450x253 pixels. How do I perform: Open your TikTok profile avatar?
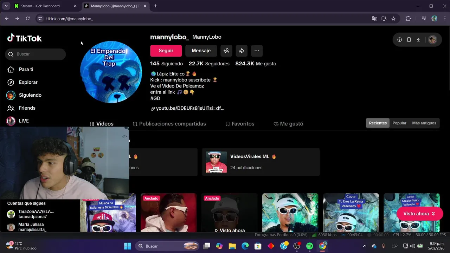point(432,40)
